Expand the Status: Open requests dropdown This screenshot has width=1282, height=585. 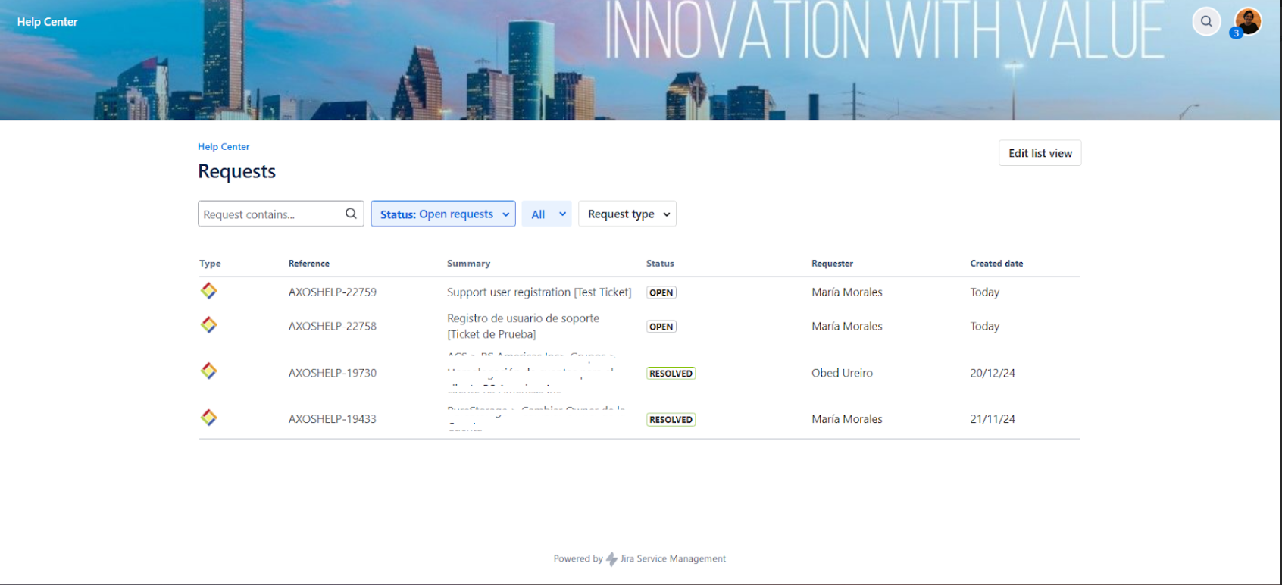(x=443, y=214)
